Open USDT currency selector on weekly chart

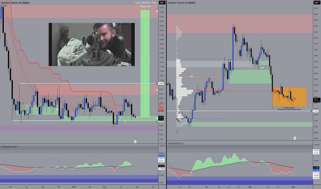162,3
